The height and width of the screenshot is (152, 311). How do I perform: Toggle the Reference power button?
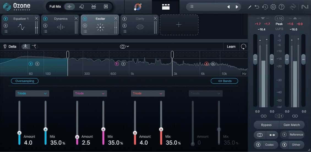[x=284, y=135]
